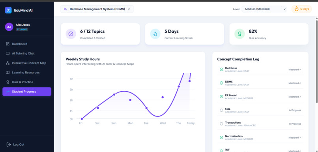Click the Concept Completion Log heading

tap(238, 59)
